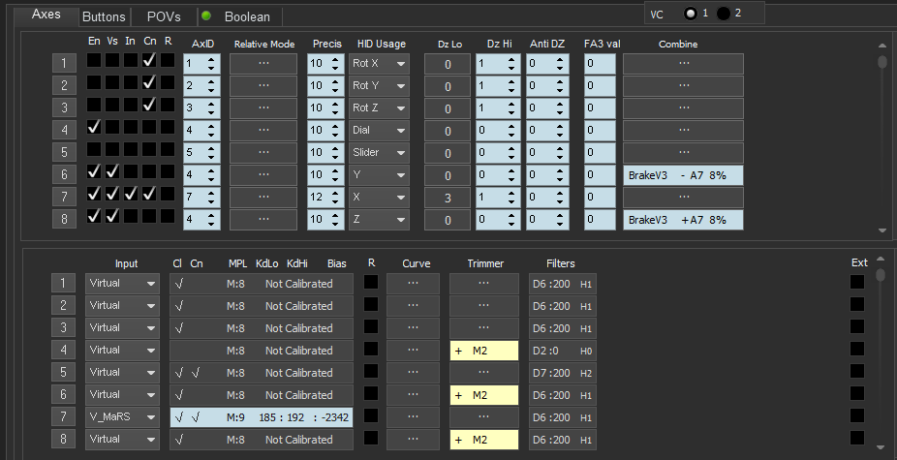Expand the Virtual input dropdown for row 1
Image resolution: width=897 pixels, height=460 pixels.
[x=122, y=283]
